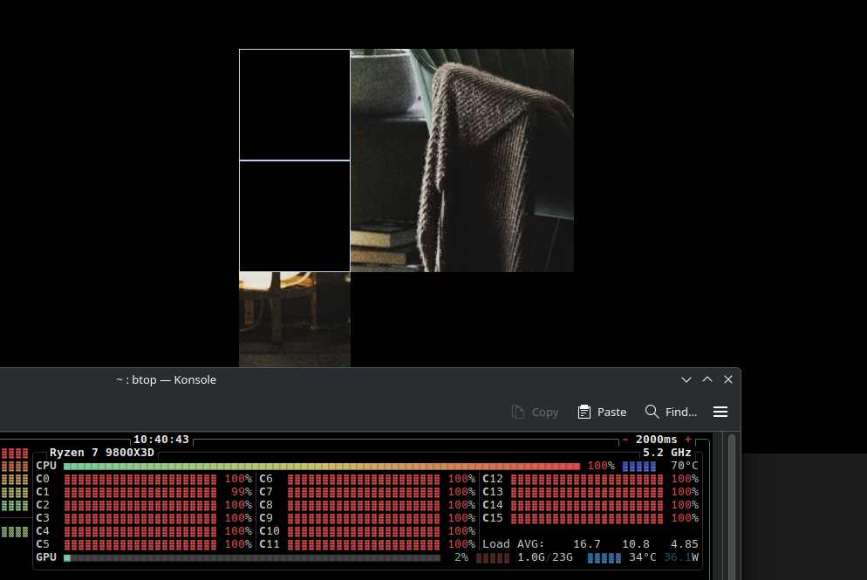The width and height of the screenshot is (867, 580).
Task: Click the "C0" core label
Action: pos(43,479)
